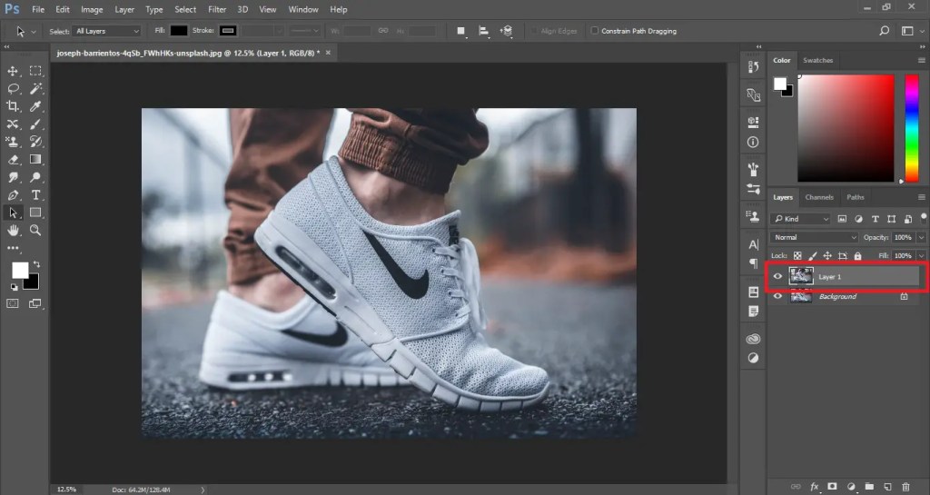Viewport: 930px width, 495px height.
Task: Activate the Zoom tool
Action: 36,231
